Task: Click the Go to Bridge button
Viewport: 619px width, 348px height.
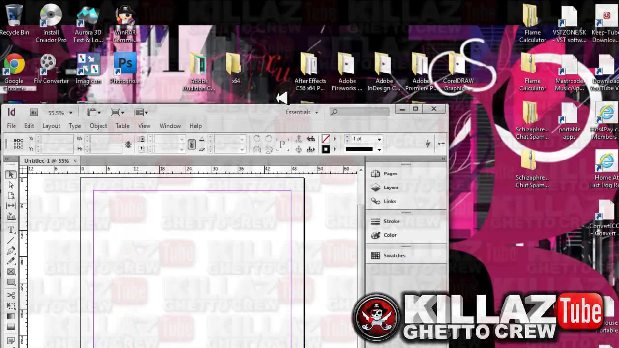Action: point(34,112)
